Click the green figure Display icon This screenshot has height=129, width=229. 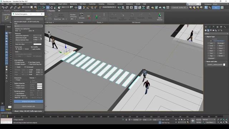click(97, 17)
